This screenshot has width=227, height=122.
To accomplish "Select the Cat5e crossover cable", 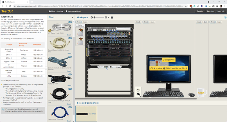I will click(x=60, y=112).
